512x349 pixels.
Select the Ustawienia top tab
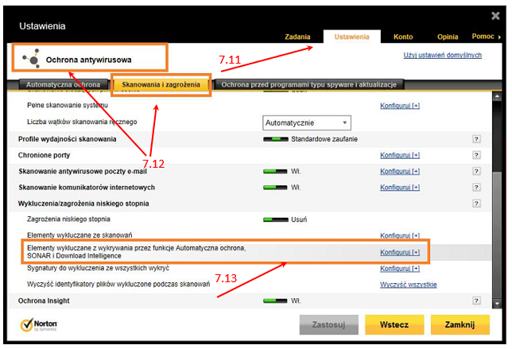(x=351, y=37)
